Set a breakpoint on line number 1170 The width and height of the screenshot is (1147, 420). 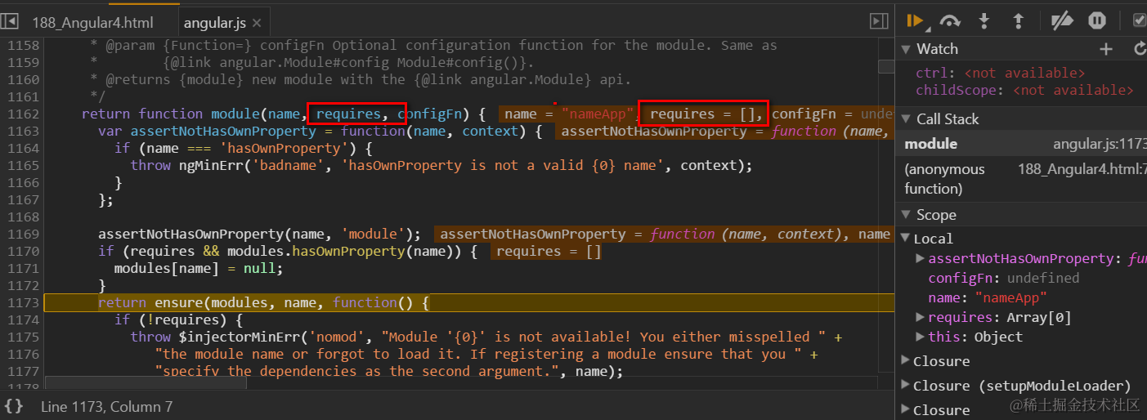pyautogui.click(x=23, y=251)
